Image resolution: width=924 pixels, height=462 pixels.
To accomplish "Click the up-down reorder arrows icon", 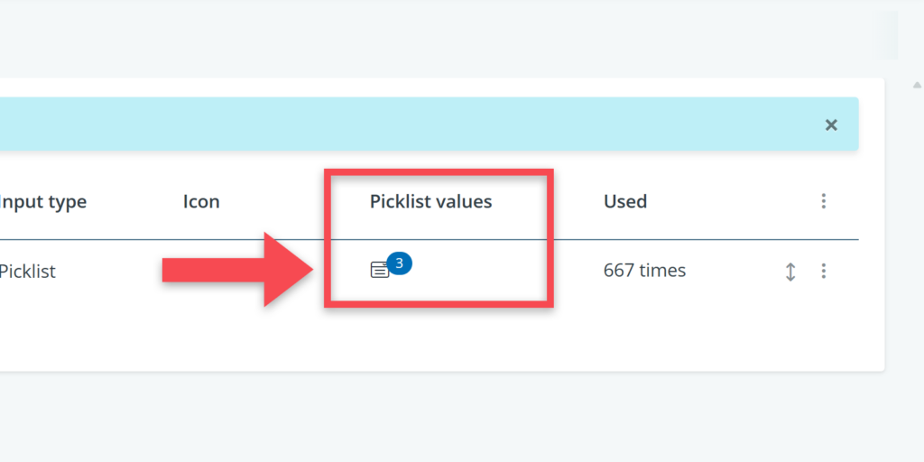I will click(x=790, y=271).
